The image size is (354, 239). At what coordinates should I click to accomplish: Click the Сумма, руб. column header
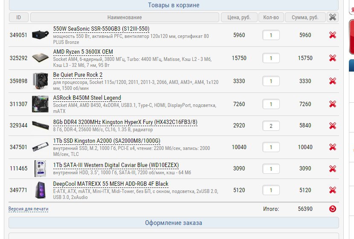click(x=305, y=17)
